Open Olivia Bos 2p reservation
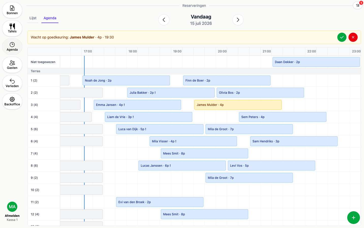 (260, 93)
